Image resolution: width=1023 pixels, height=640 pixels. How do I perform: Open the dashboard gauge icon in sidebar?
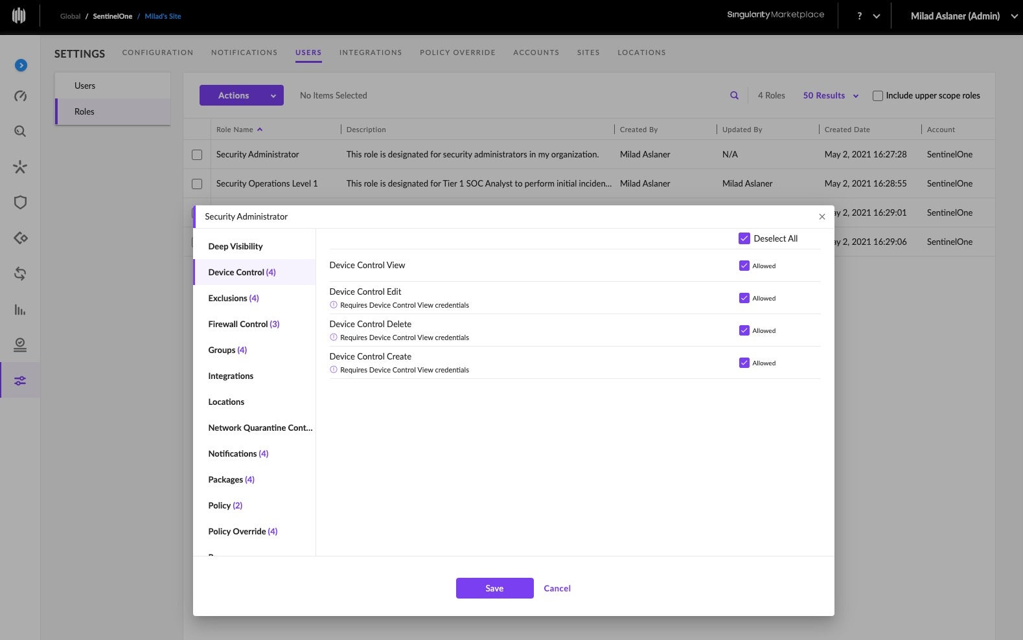(20, 97)
